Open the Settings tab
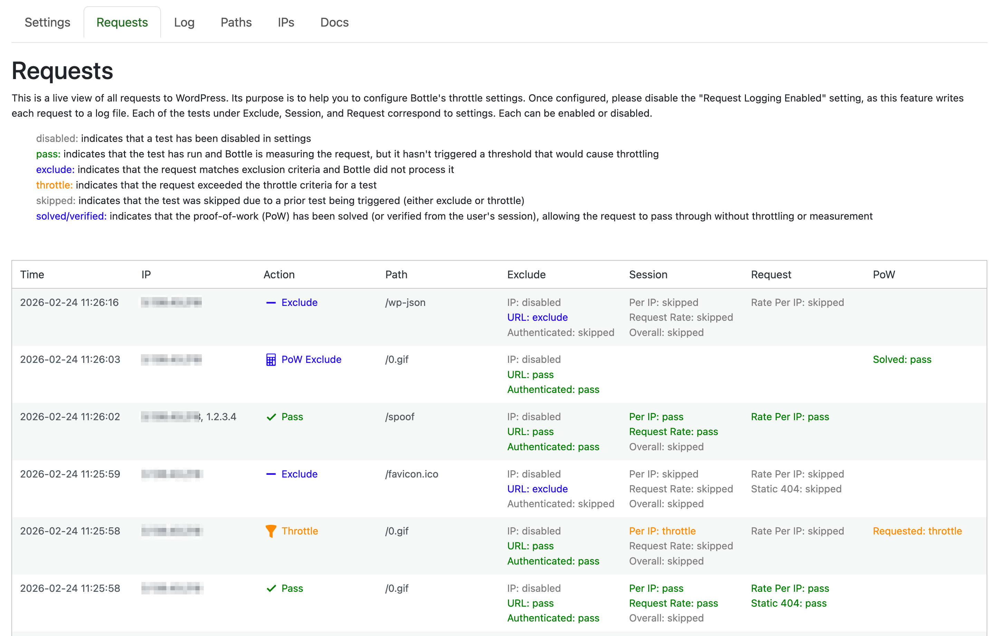 [47, 22]
